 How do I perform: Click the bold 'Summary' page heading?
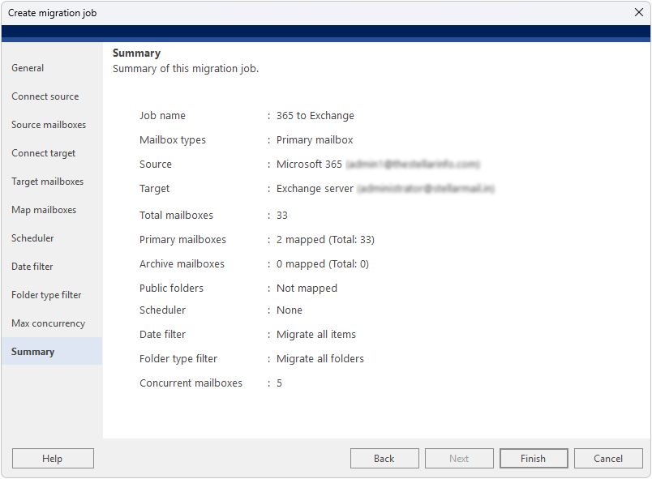(136, 53)
